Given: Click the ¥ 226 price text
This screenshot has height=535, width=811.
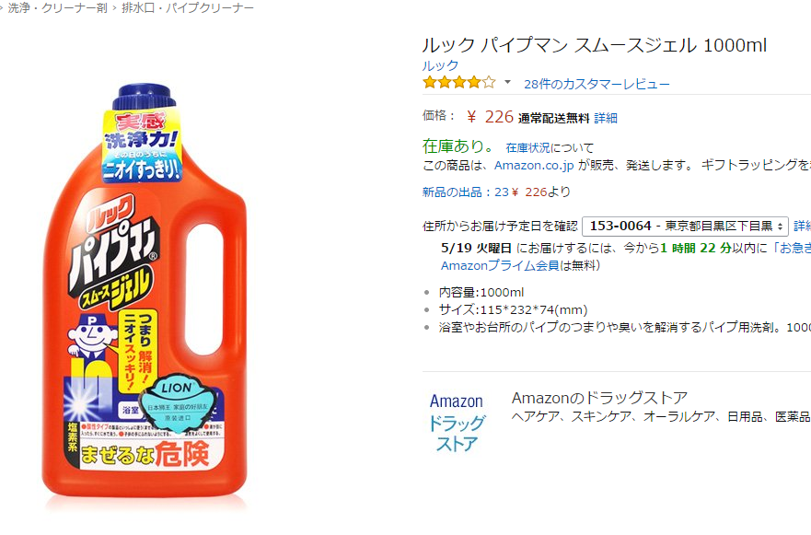Looking at the screenshot, I should [490, 117].
